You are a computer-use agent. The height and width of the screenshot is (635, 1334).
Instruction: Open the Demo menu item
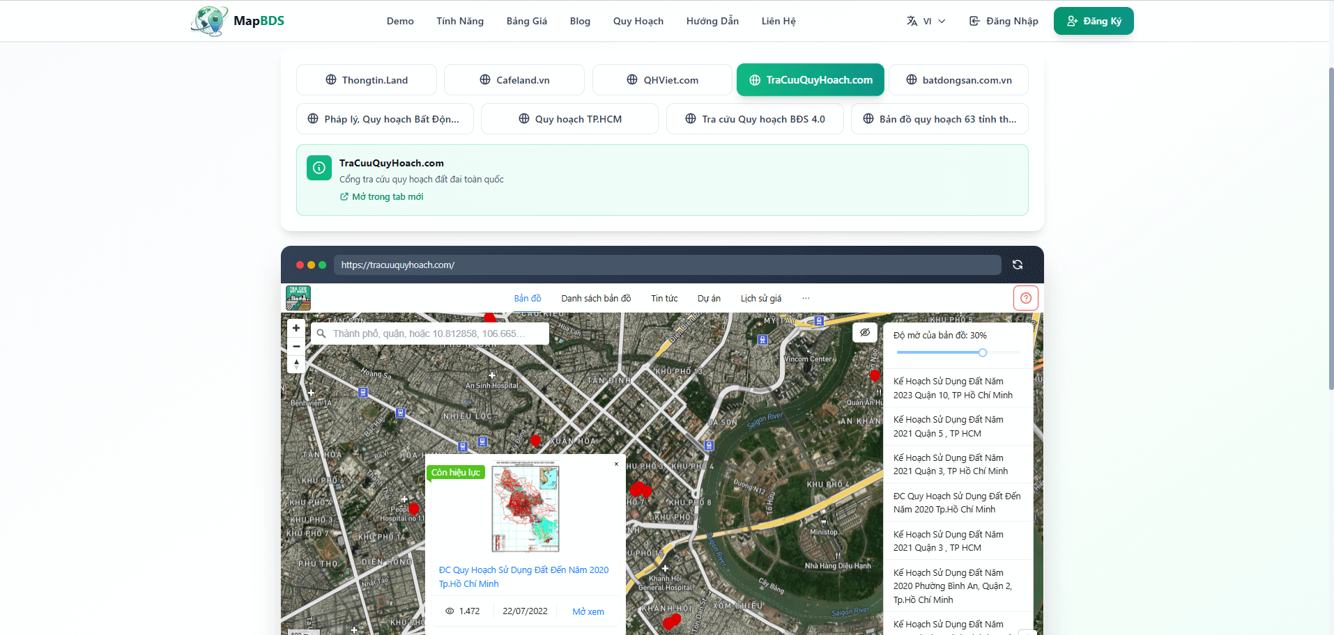(400, 21)
